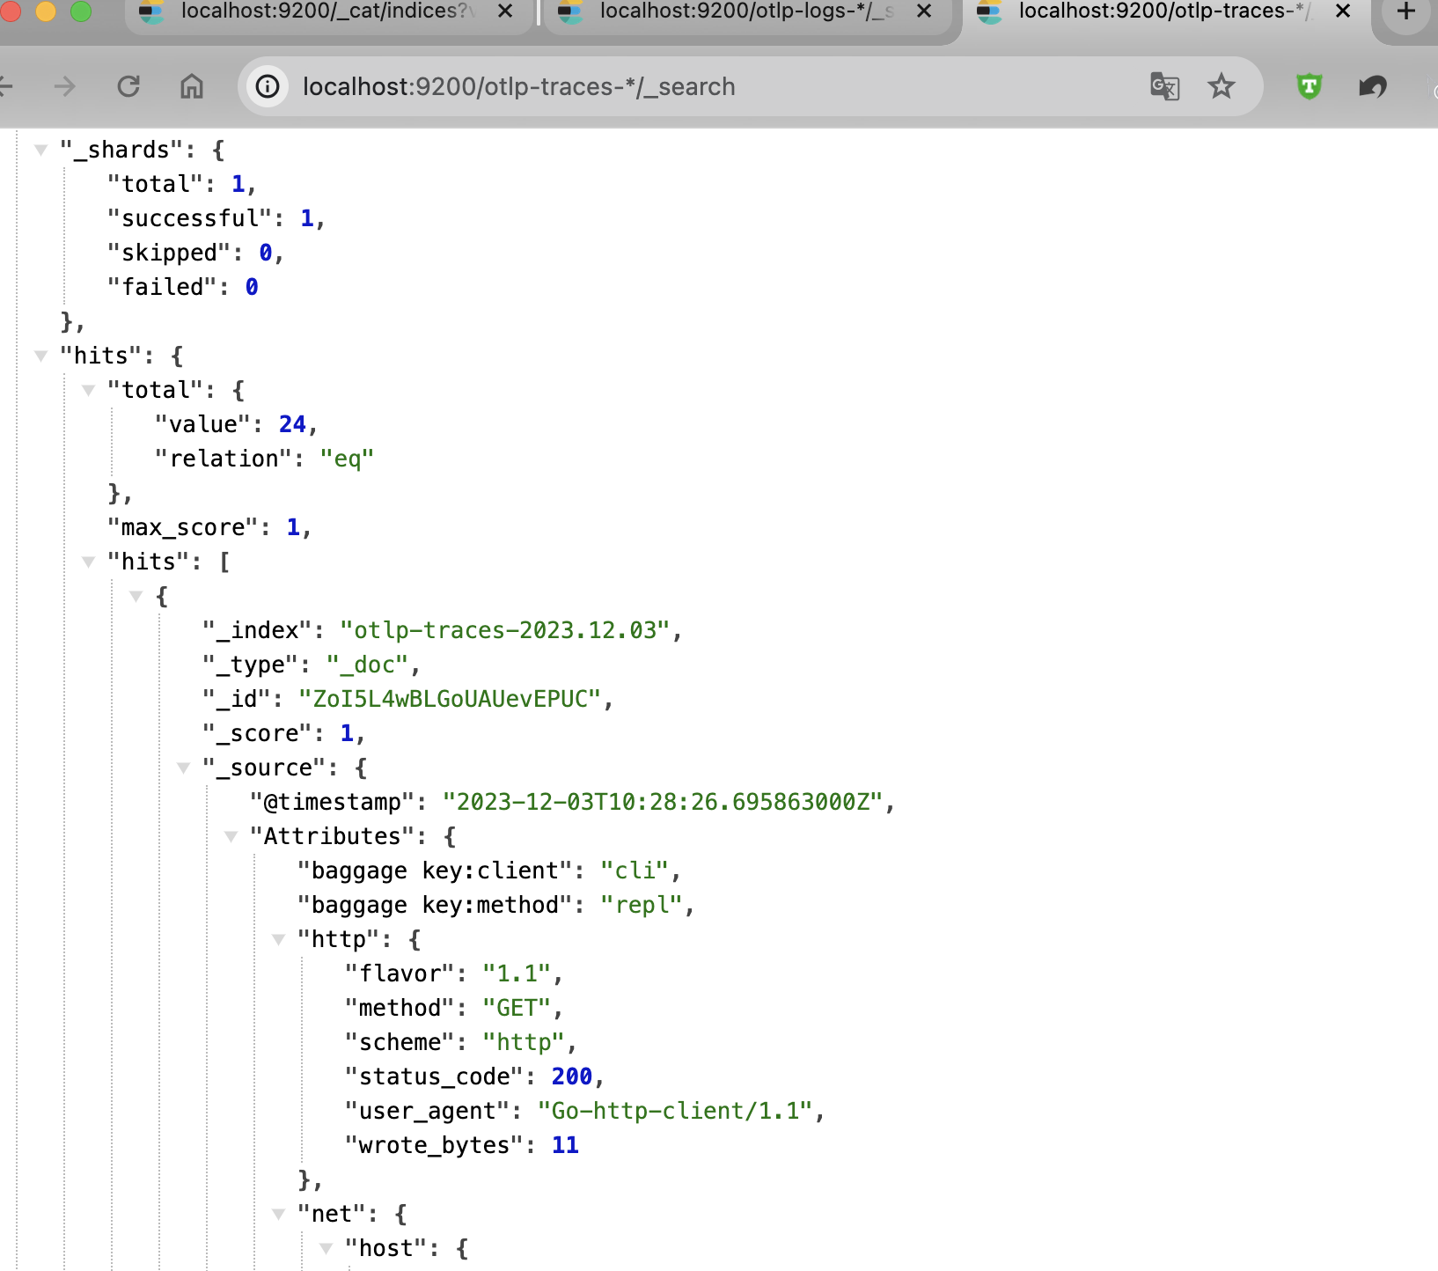Screen dimensions: 1438x1271
Task: Collapse the "host" object
Action: click(326, 1248)
